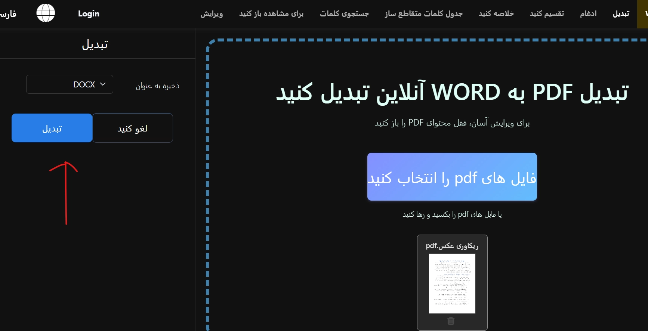The image size is (648, 331).
Task: Click the drag-and-drop pdf hint text
Action: tap(452, 214)
